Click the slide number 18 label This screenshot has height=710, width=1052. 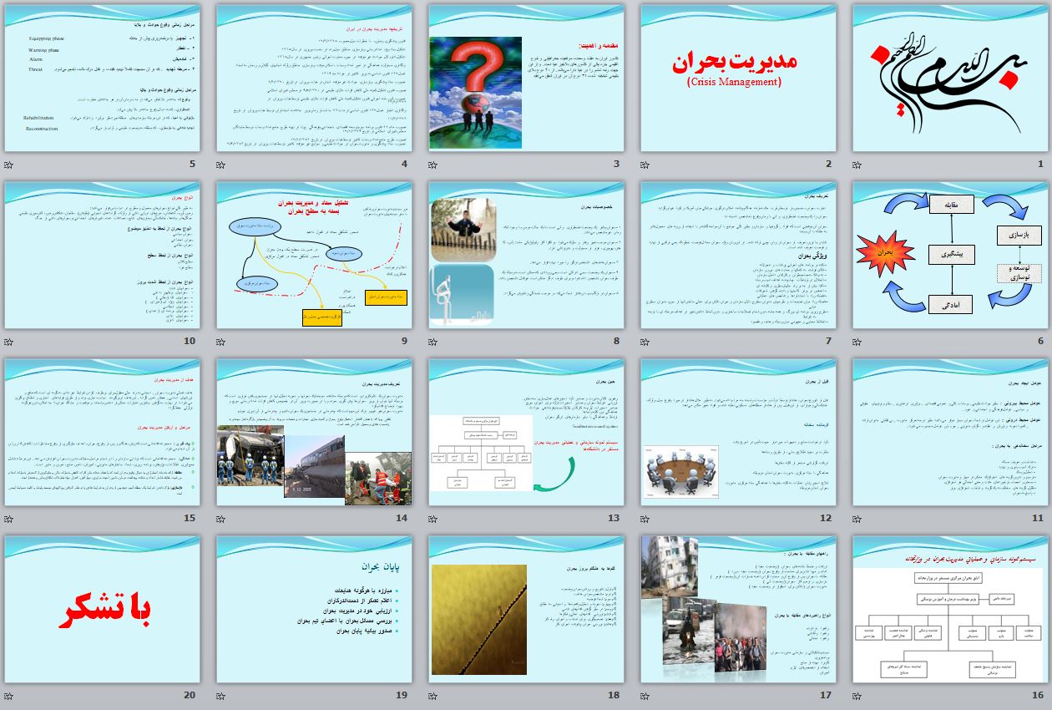pyautogui.click(x=614, y=695)
